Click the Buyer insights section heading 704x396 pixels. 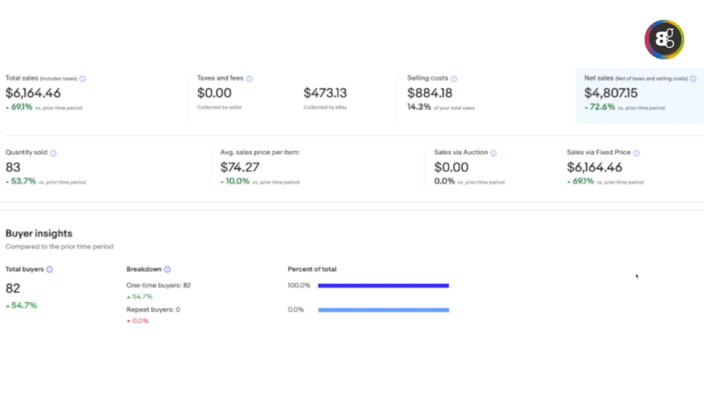(38, 233)
